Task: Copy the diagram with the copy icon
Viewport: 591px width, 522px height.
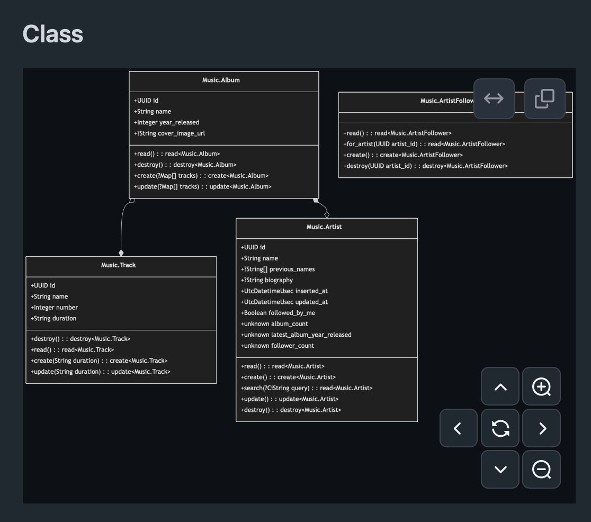Action: (x=544, y=99)
